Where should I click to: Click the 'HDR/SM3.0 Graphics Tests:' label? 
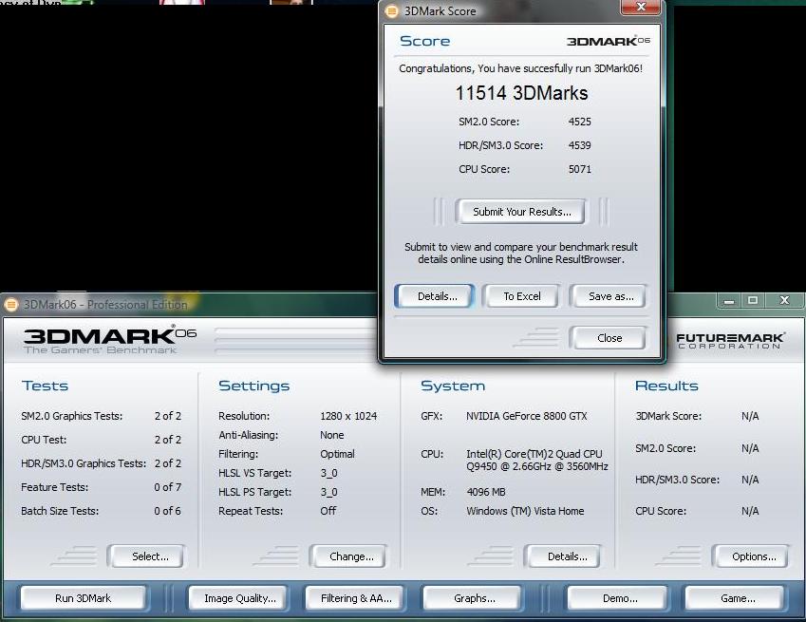tap(84, 463)
